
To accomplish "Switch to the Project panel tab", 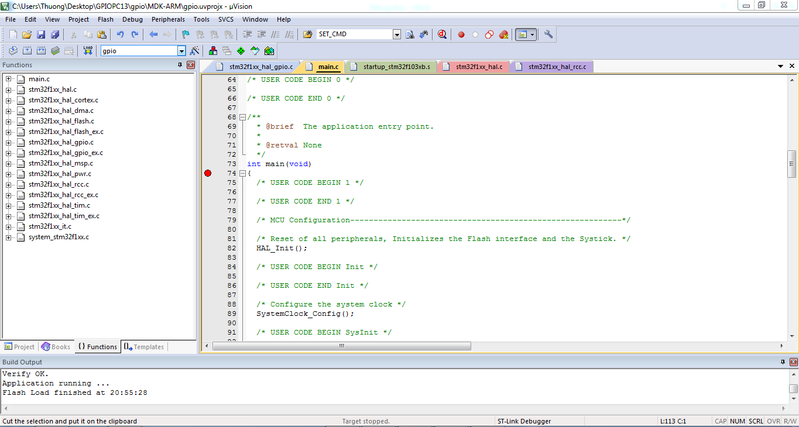I will (19, 346).
